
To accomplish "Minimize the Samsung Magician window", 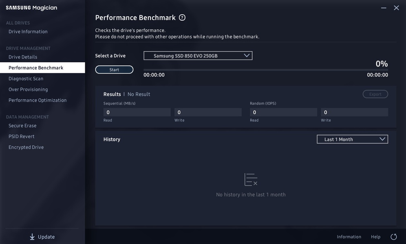I will coord(384,8).
